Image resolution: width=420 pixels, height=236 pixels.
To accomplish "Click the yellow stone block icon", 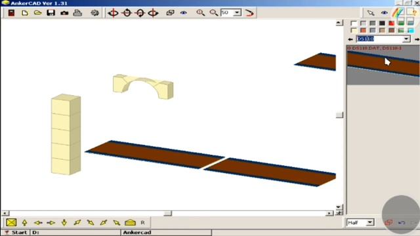I will click(130, 222).
